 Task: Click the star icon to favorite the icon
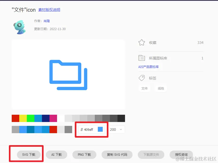(x=142, y=42)
